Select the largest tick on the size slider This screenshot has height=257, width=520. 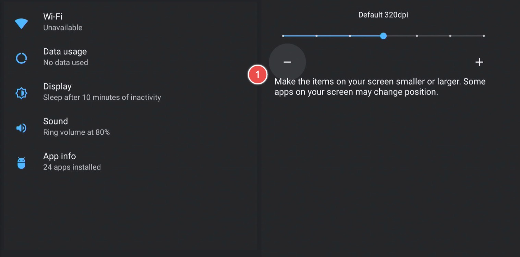point(484,36)
